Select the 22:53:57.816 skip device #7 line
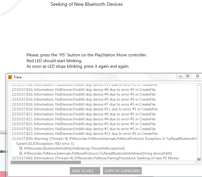The height and width of the screenshot is (177, 202). click(x=84, y=104)
